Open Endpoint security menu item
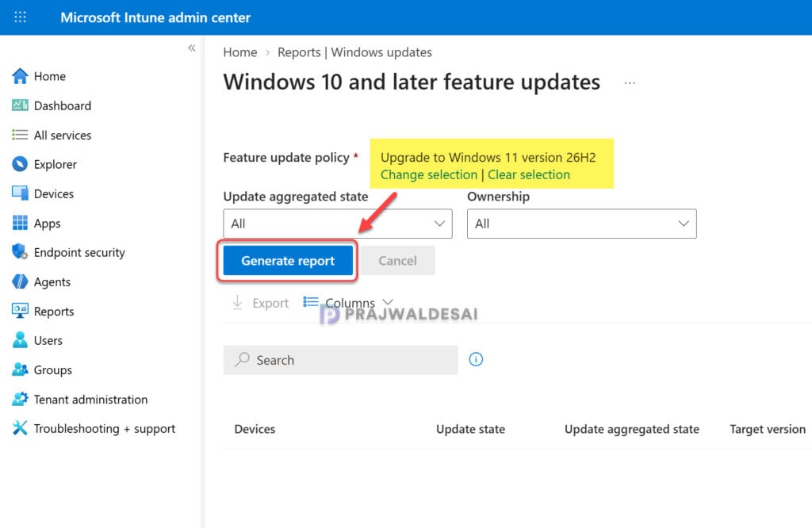Viewport: 812px width, 528px height. pos(79,252)
